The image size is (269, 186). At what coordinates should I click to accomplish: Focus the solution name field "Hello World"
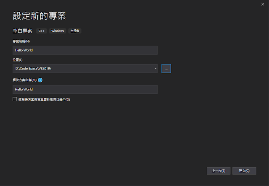(85, 89)
